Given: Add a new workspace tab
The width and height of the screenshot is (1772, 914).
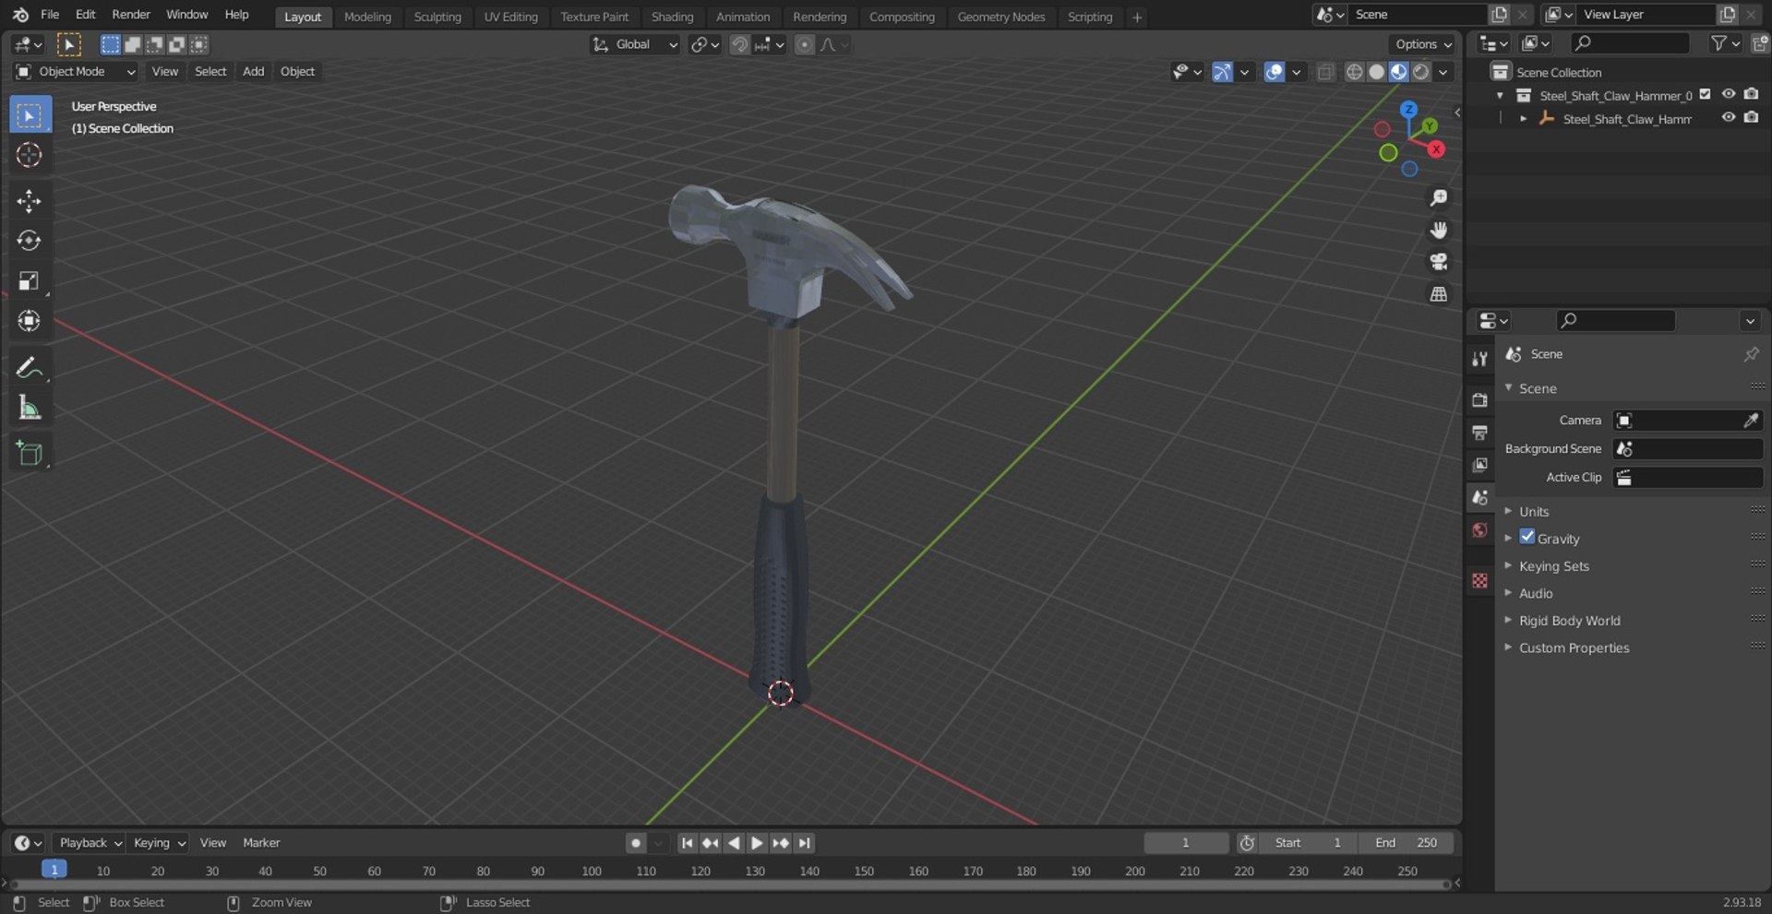Looking at the screenshot, I should pos(1137,17).
